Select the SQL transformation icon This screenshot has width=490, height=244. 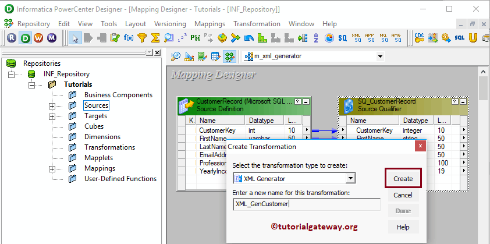[460, 38]
